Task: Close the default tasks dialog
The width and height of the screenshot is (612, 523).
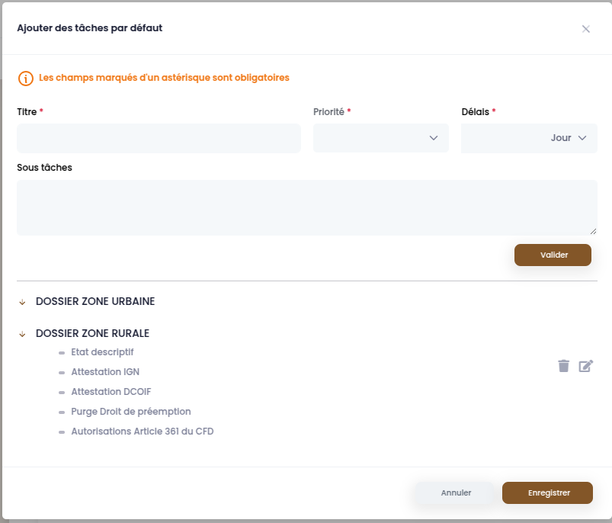Action: (x=585, y=29)
